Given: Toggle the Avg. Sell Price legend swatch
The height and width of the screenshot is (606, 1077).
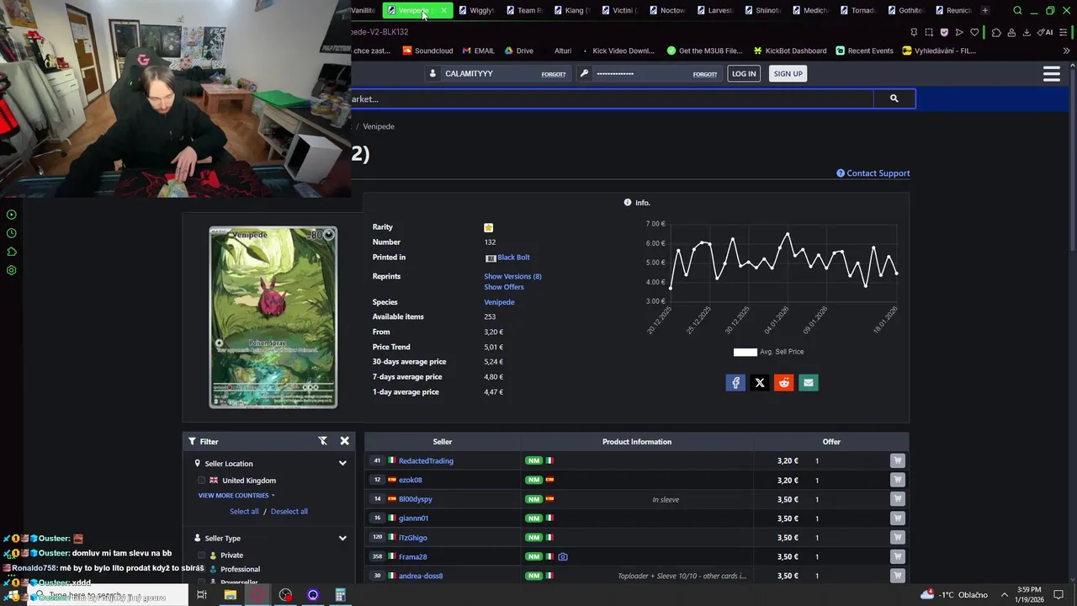Looking at the screenshot, I should pos(745,352).
